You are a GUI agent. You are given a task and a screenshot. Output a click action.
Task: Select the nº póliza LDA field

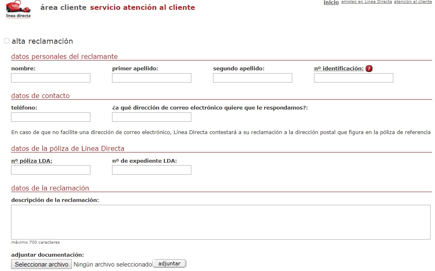pos(51,170)
